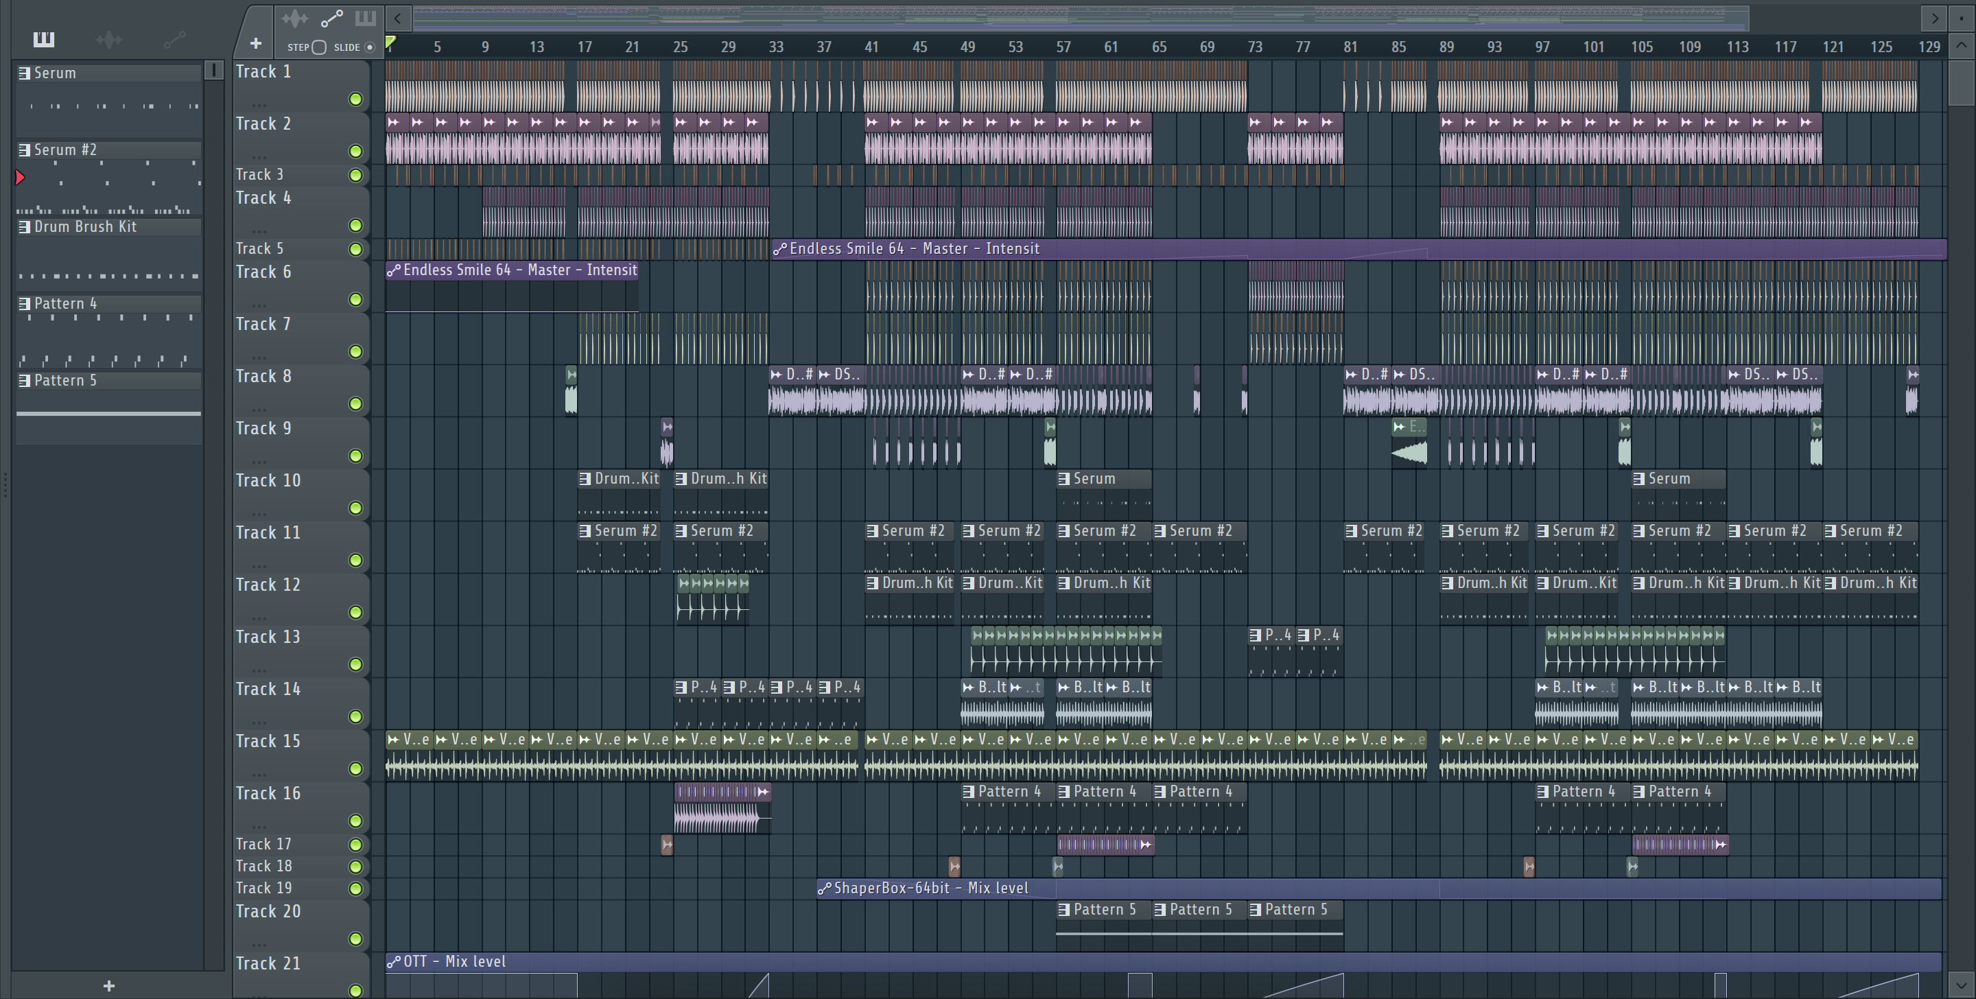Open the ShaperBox-64bit Mix level clip menu
The width and height of the screenshot is (1976, 999).
click(824, 889)
